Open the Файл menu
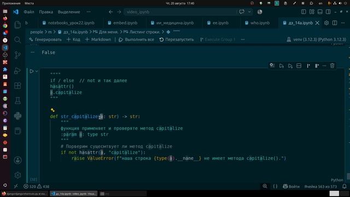 29,12
